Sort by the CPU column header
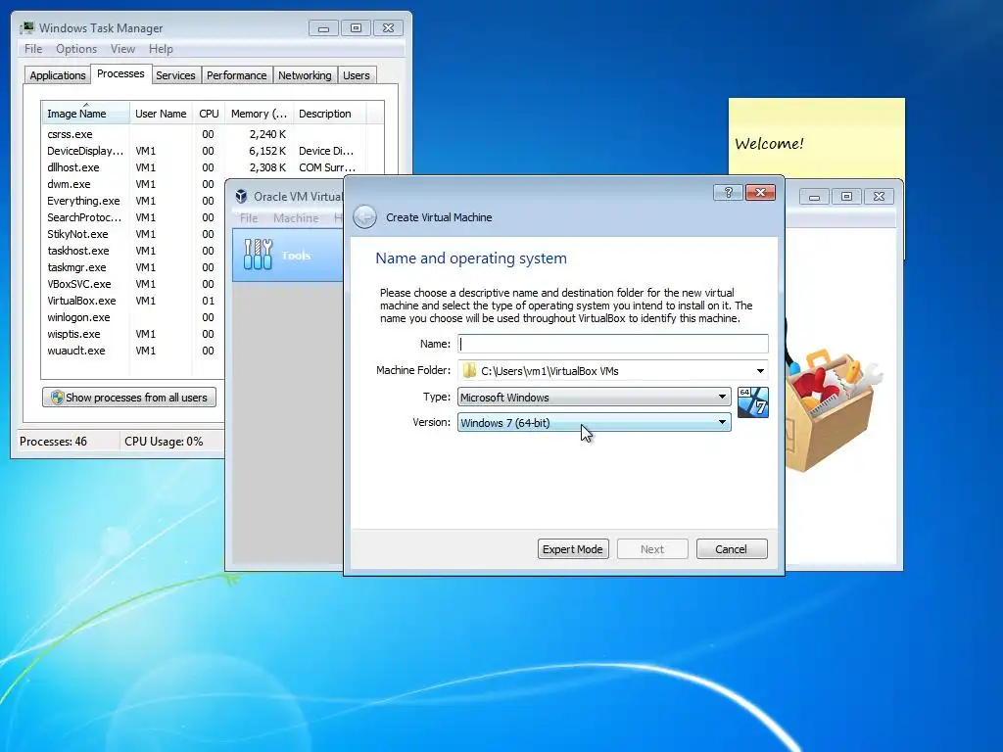 click(x=209, y=114)
